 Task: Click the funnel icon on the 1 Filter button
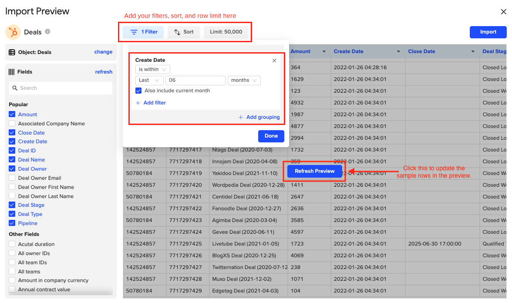pos(134,32)
